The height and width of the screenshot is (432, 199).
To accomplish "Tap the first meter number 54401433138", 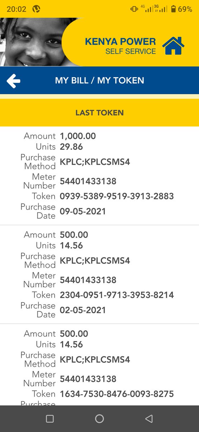I will pos(88,181).
